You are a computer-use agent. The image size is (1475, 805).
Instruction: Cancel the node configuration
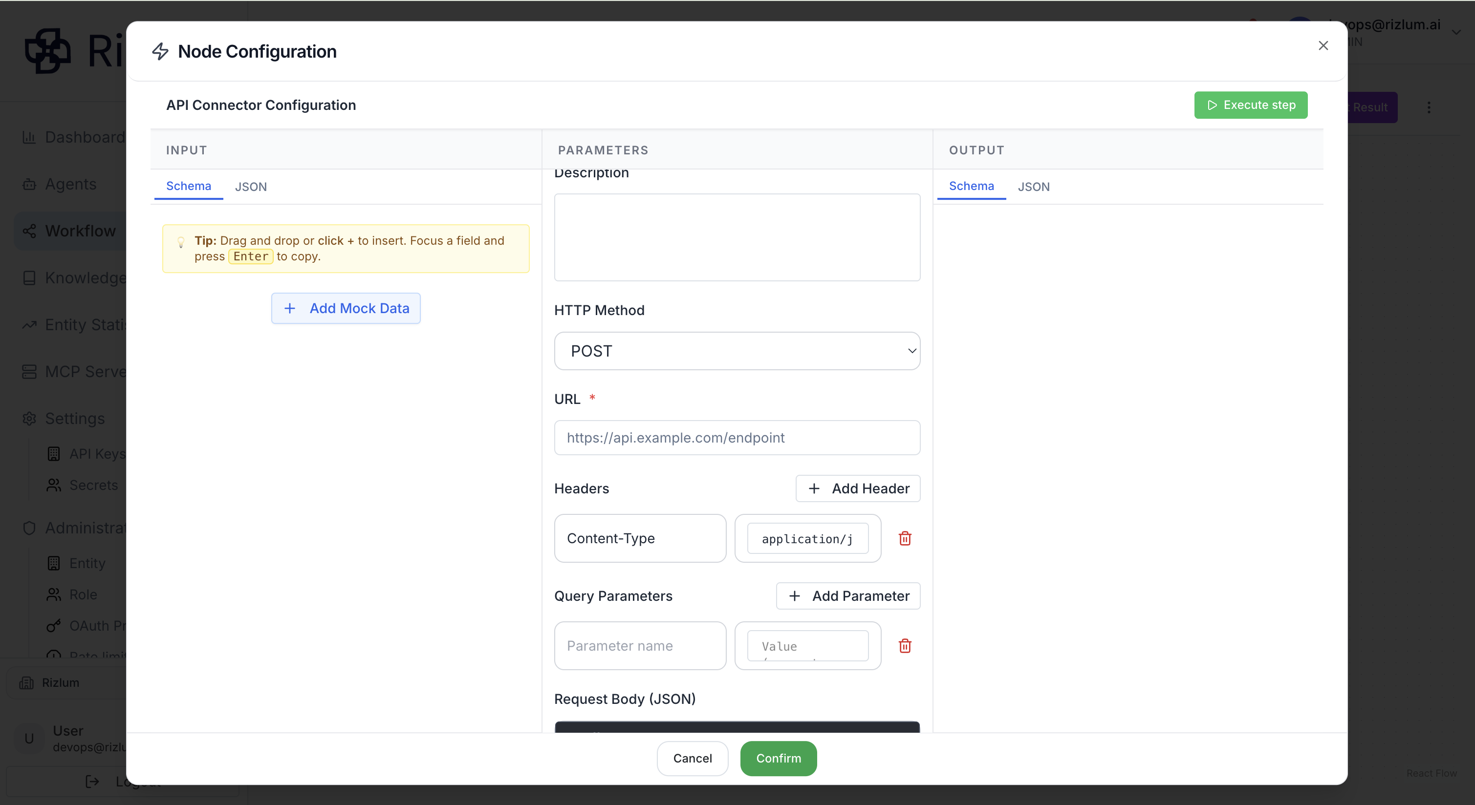[692, 759]
